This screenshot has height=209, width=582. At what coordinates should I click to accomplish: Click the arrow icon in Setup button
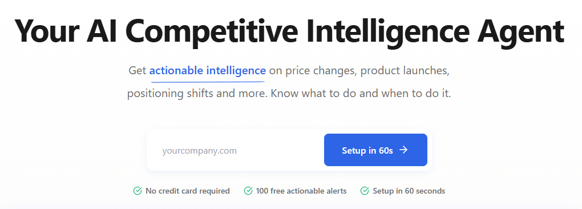403,150
